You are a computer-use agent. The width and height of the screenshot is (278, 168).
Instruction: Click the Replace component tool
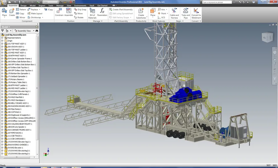pyautogui.click(x=34, y=9)
